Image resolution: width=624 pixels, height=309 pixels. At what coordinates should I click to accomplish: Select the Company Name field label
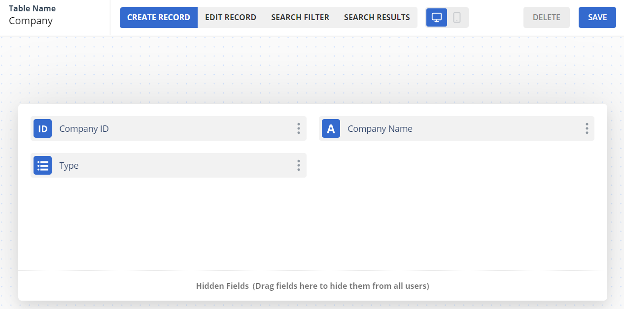380,129
